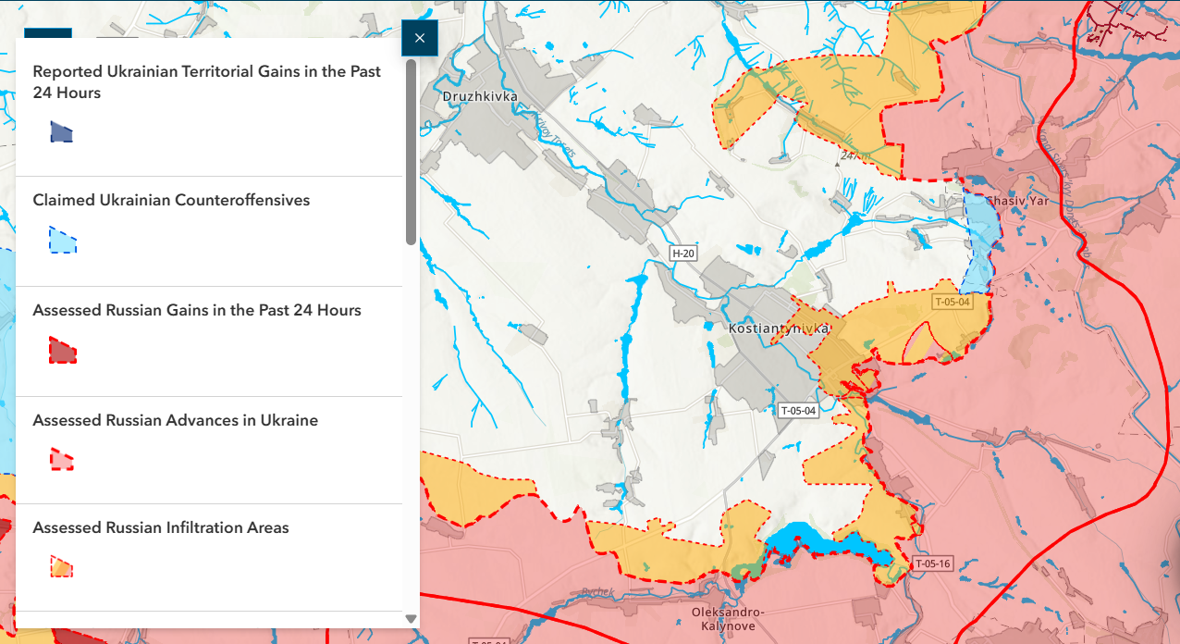Click the dark blue button behind the legend panel
The height and width of the screenshot is (644, 1180).
click(x=47, y=33)
